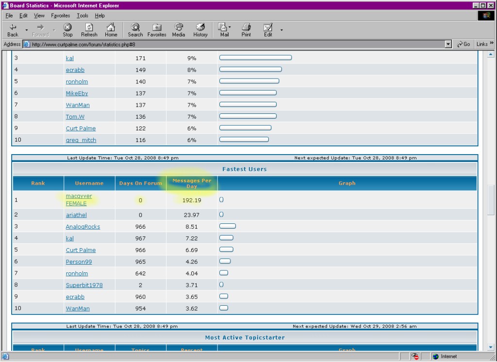Screen dimensions: 497x362
Task: Click the graph bar for kal's 171 posts
Action: [x=255, y=58]
